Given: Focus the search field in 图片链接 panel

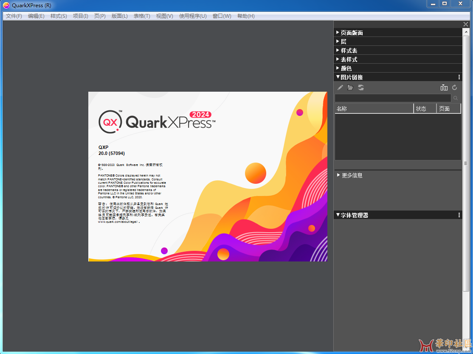Looking at the screenshot, I should [393, 98].
